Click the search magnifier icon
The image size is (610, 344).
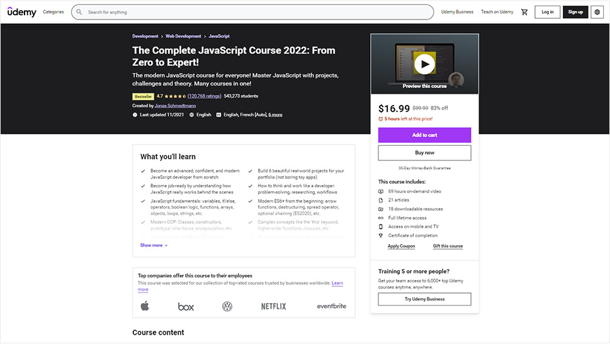coord(79,12)
